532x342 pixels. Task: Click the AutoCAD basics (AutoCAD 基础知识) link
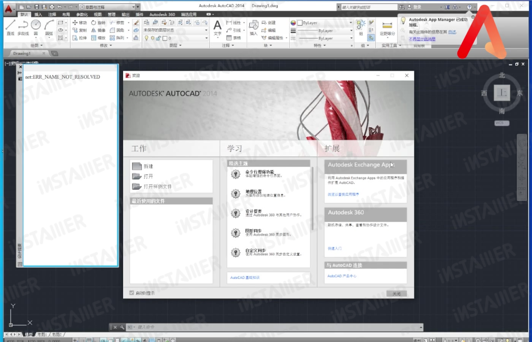pyautogui.click(x=245, y=277)
